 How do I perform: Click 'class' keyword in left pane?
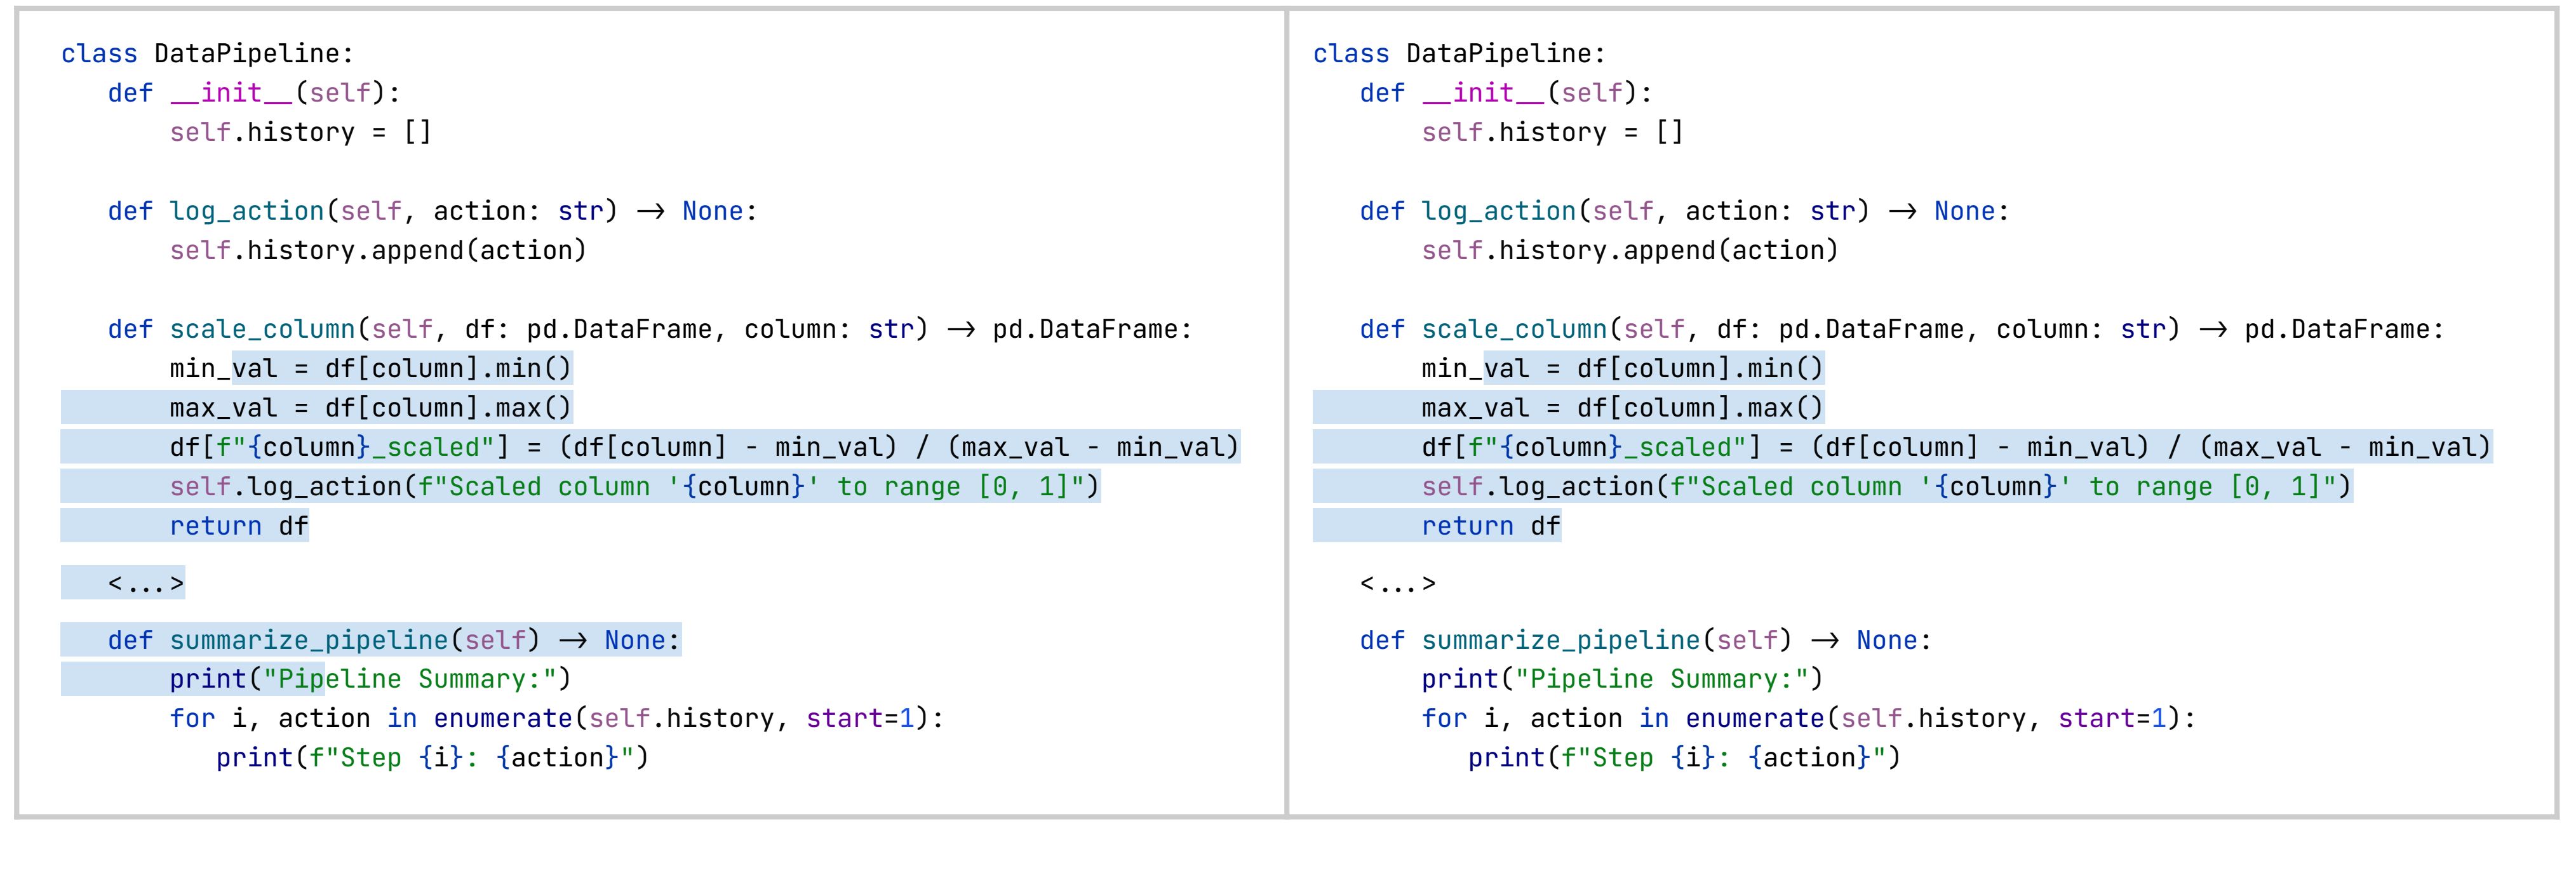(98, 54)
